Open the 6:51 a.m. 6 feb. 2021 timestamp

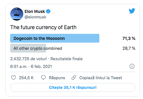click(31, 67)
